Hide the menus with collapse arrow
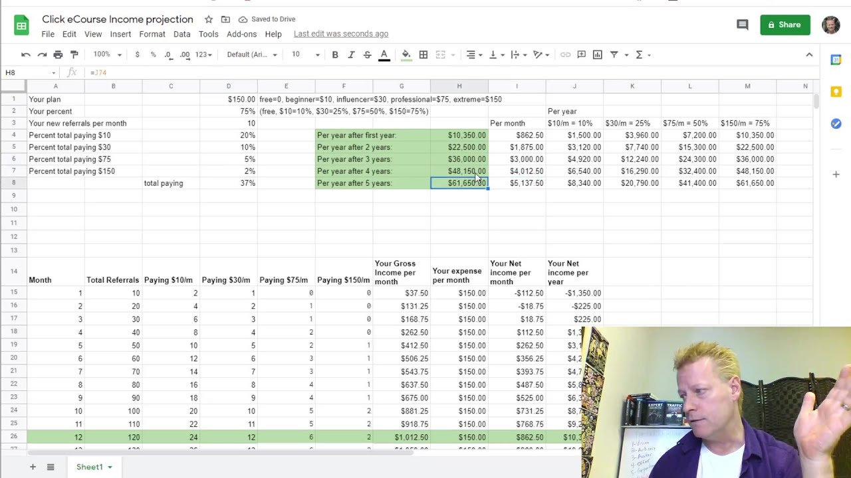851x478 pixels. point(809,54)
